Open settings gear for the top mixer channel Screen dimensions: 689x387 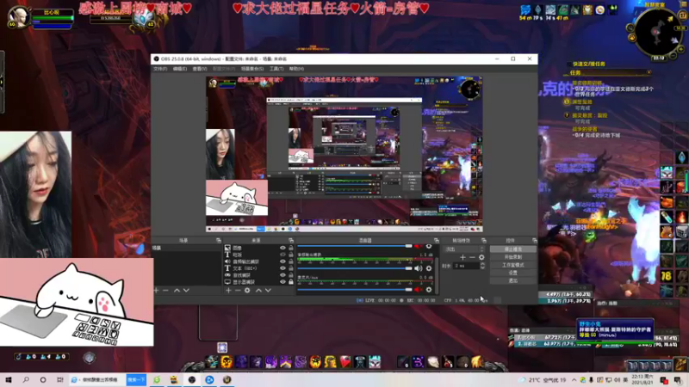pos(429,246)
